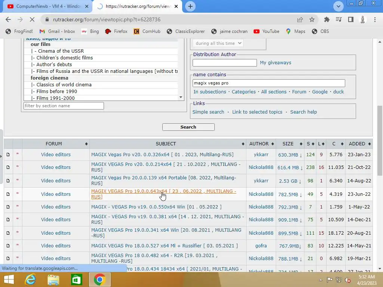Click the muted volume tray icon
Viewport: 383px width, 287px height.
point(348,280)
